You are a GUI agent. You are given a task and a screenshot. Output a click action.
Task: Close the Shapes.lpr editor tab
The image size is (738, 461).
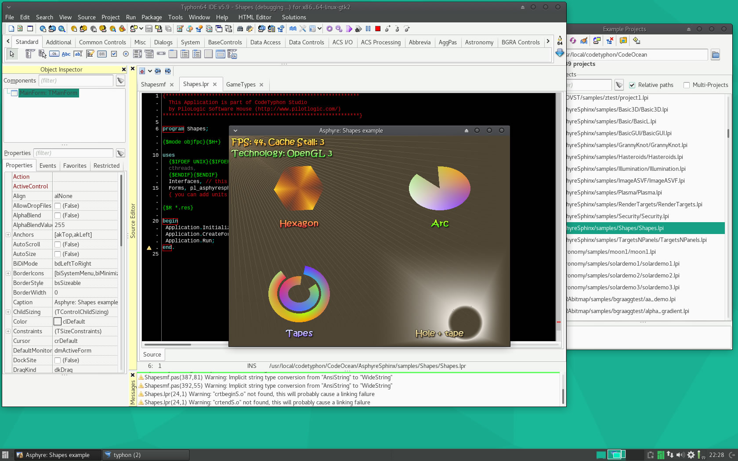click(215, 84)
